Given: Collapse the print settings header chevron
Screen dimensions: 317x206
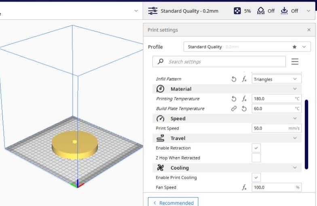Looking at the screenshot, I should (x=308, y=11).
